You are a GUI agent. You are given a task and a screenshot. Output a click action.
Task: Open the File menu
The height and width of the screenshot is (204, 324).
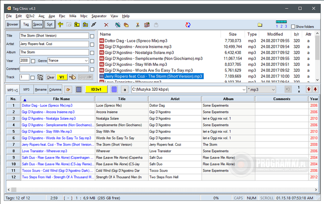click(9, 16)
